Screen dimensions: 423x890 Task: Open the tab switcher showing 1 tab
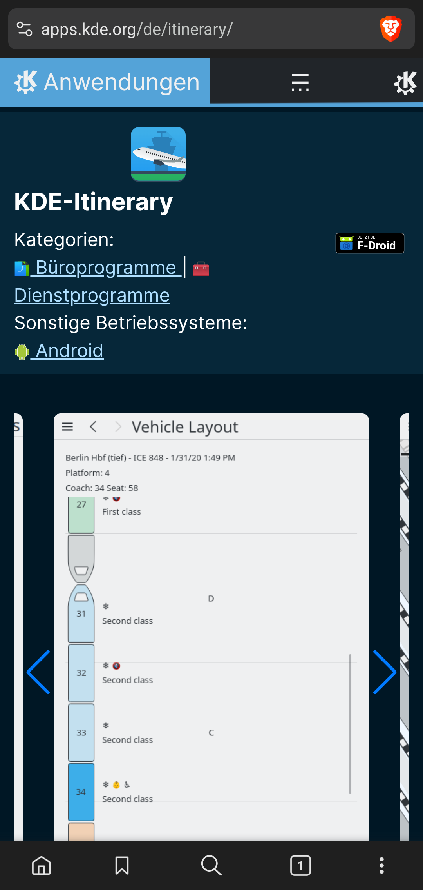click(x=300, y=865)
